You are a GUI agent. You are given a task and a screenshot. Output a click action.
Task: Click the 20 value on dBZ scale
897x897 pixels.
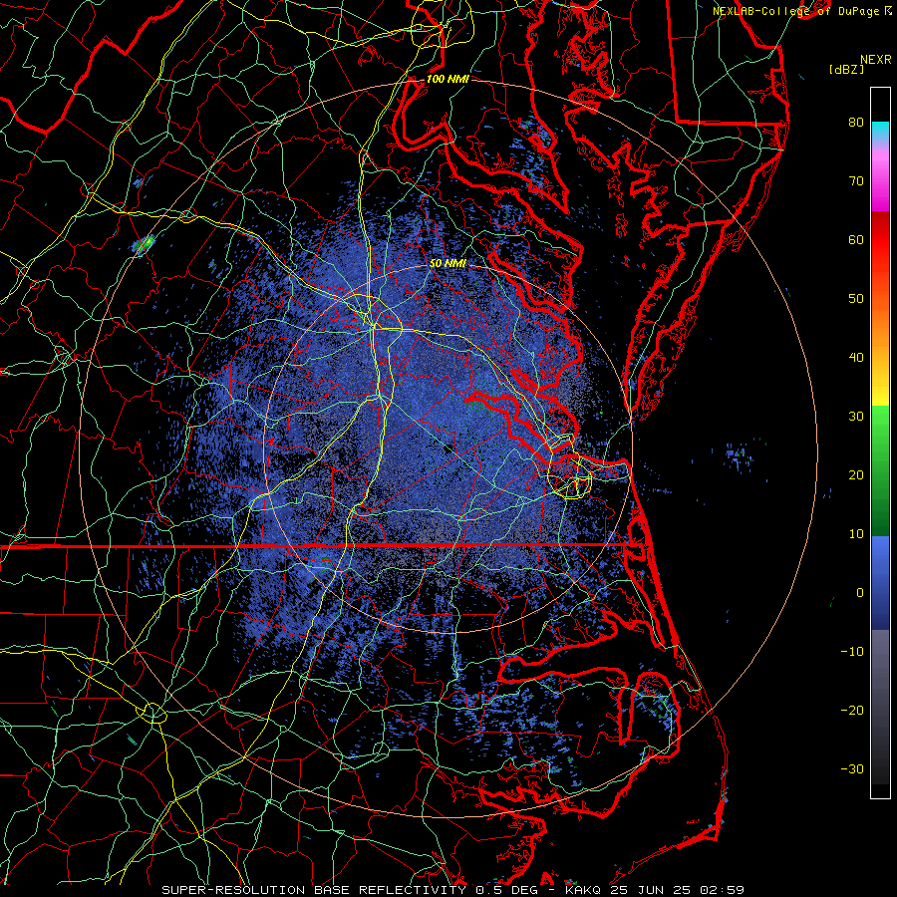click(x=856, y=474)
